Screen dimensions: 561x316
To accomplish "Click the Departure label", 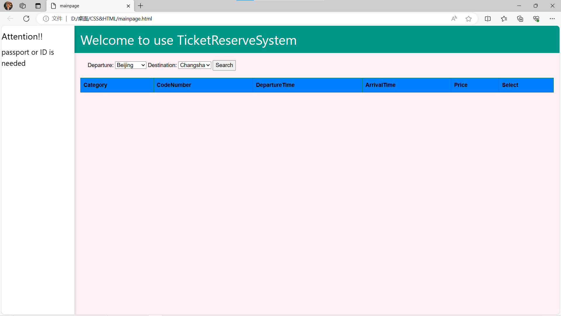I will point(101,65).
